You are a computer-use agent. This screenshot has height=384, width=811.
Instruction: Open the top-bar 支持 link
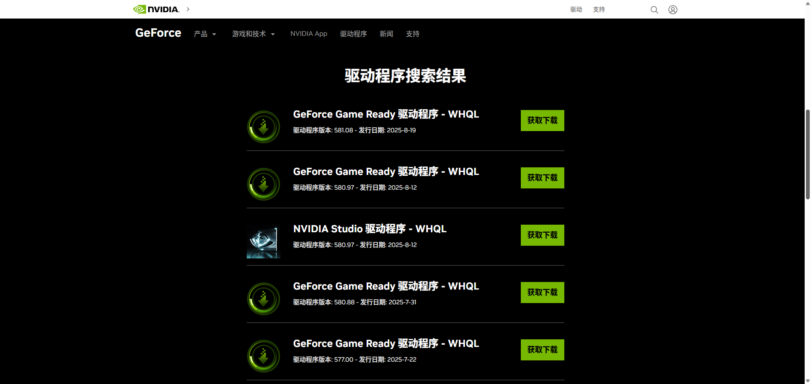(x=599, y=10)
